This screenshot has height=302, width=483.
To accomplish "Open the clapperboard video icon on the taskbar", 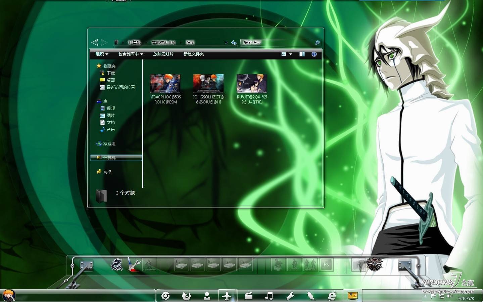I will 248,296.
